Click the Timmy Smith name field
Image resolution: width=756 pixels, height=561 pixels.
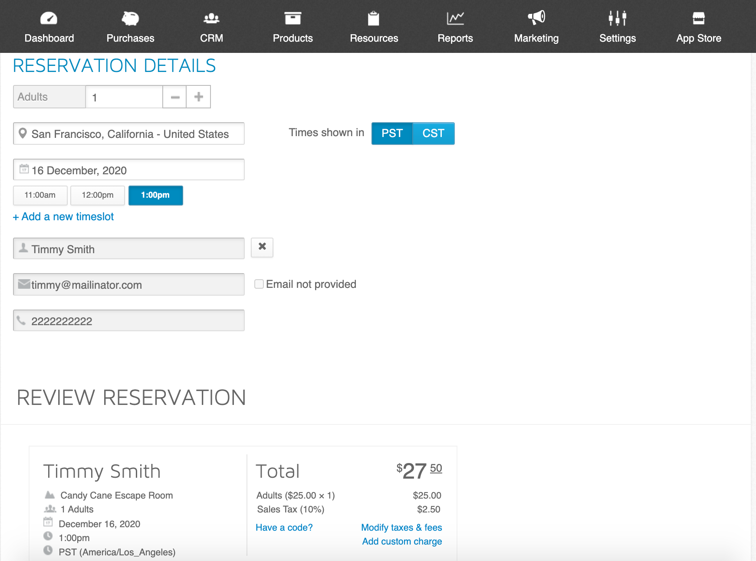click(x=129, y=248)
